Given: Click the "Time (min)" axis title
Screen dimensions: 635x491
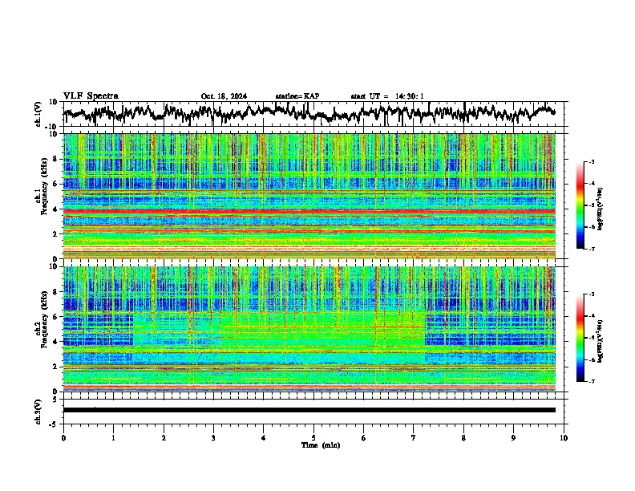Looking at the screenshot, I should (x=321, y=445).
